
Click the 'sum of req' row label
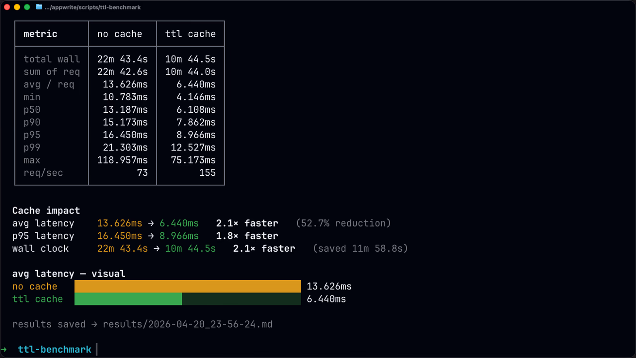[52, 72]
